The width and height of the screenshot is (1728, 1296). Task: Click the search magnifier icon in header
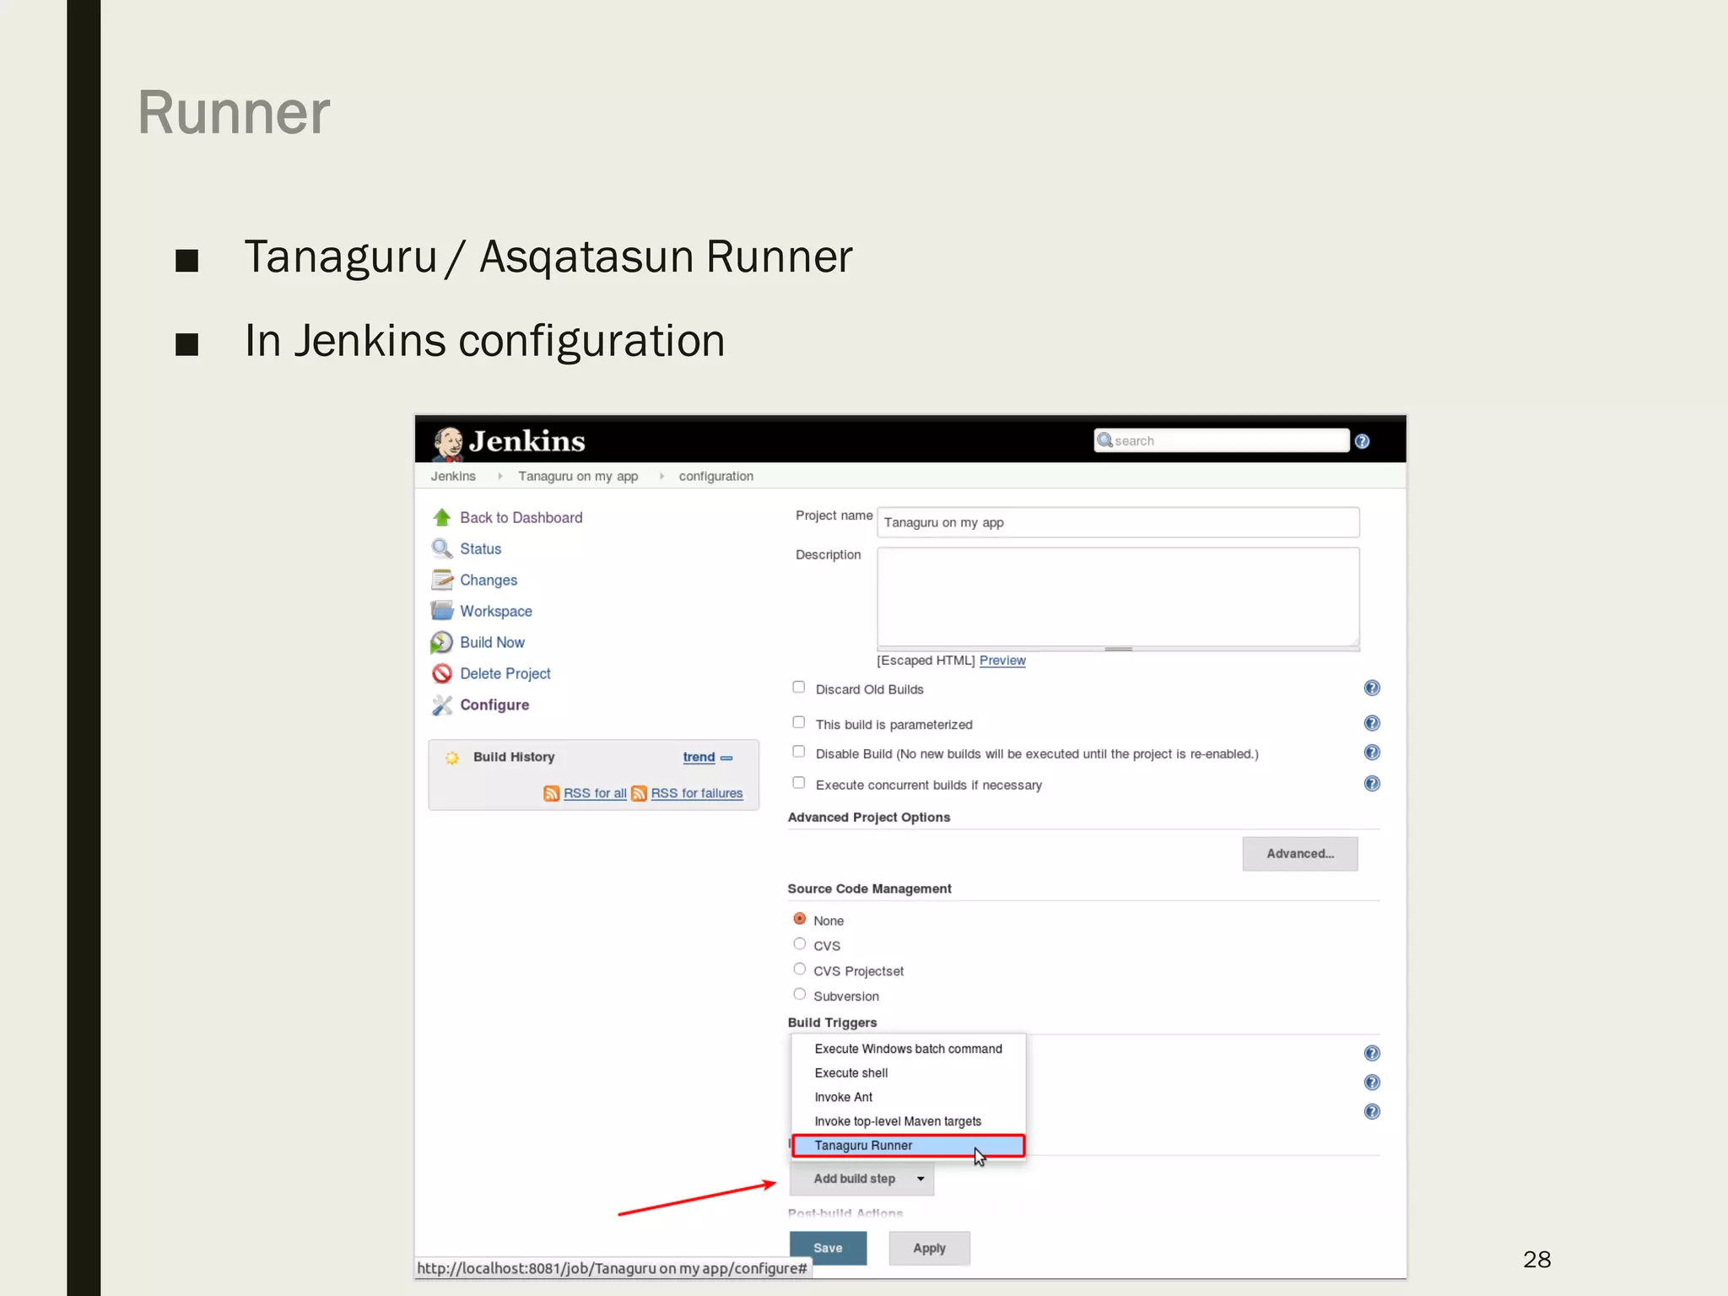point(1104,440)
